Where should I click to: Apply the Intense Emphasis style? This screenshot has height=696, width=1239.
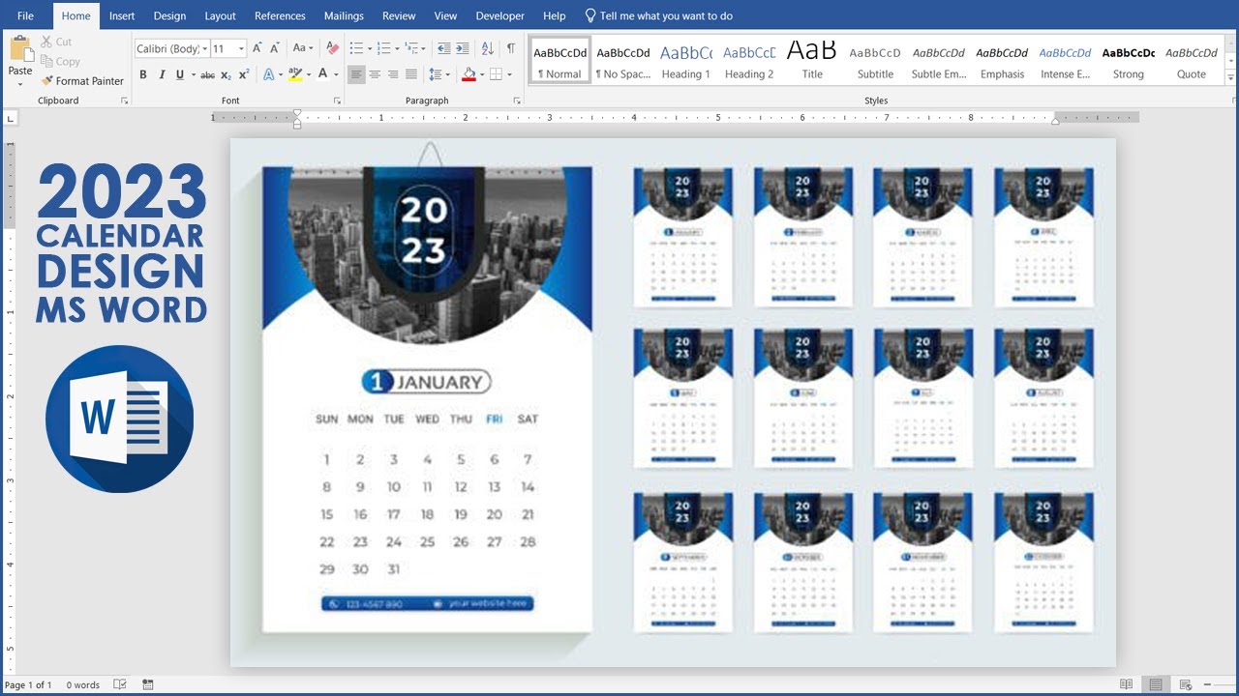(x=1065, y=61)
